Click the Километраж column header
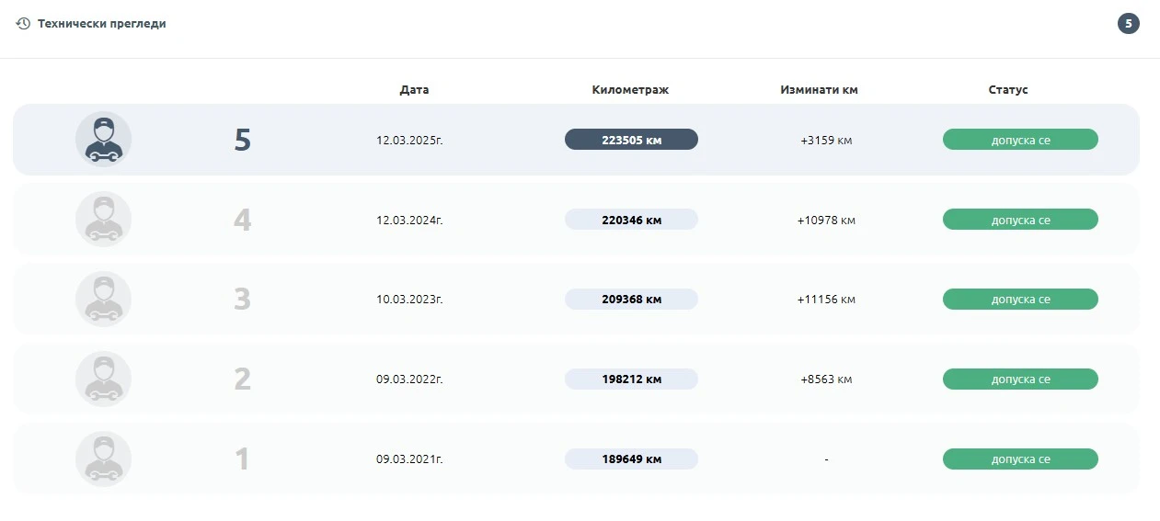The height and width of the screenshot is (521, 1160). pos(630,90)
